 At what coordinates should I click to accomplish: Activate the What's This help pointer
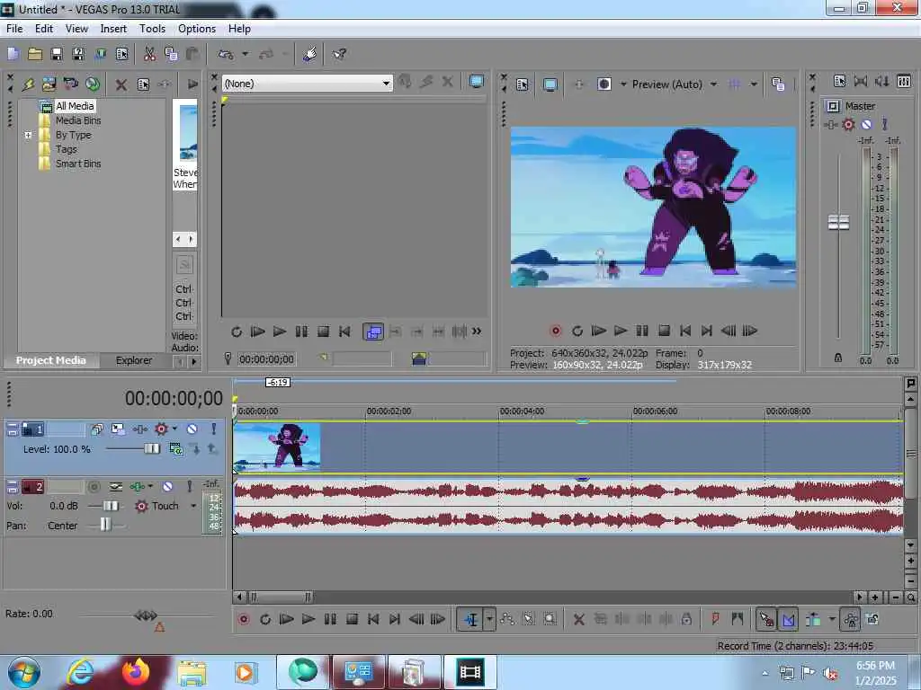point(339,54)
